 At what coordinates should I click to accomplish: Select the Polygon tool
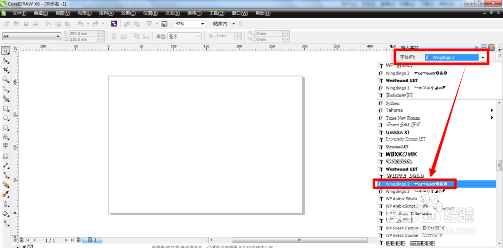pyautogui.click(x=6, y=127)
